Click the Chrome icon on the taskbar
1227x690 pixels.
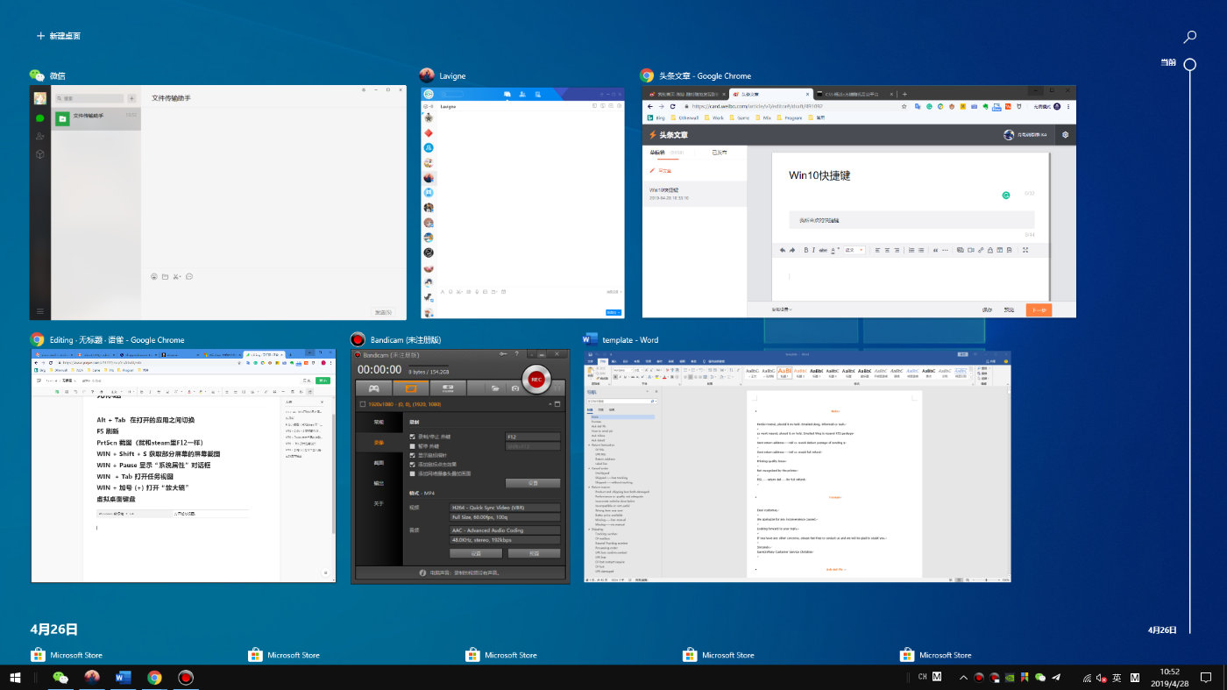[x=154, y=677]
